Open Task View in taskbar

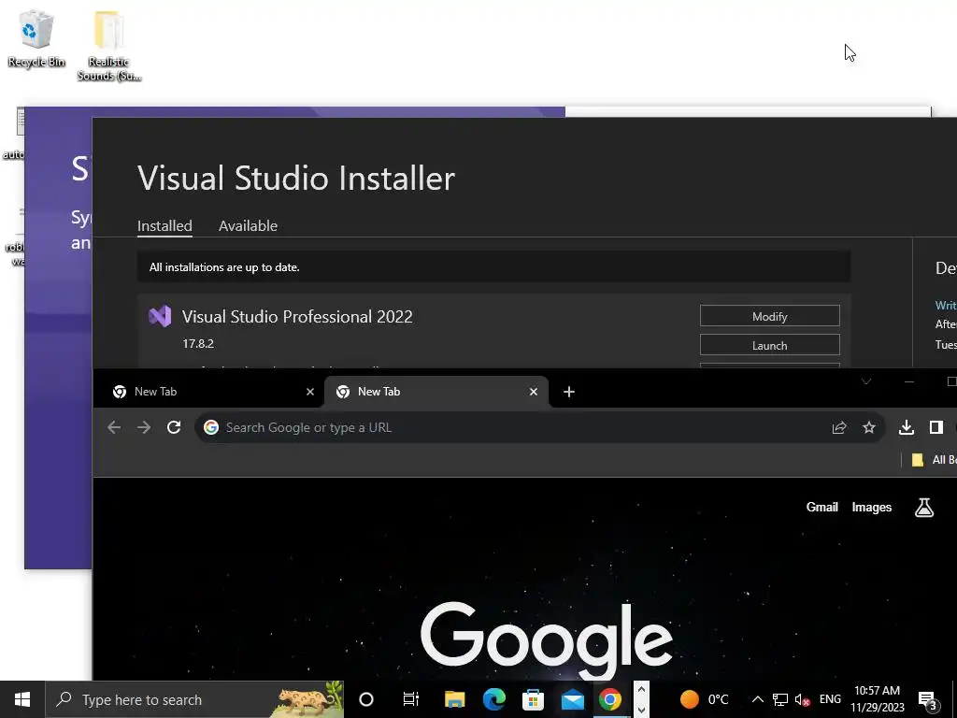click(411, 699)
